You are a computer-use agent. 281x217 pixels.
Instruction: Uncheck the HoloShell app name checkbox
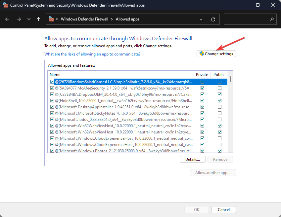pyautogui.click(x=52, y=101)
